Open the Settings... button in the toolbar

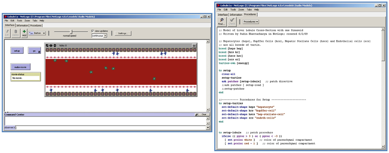pyautogui.click(x=123, y=33)
